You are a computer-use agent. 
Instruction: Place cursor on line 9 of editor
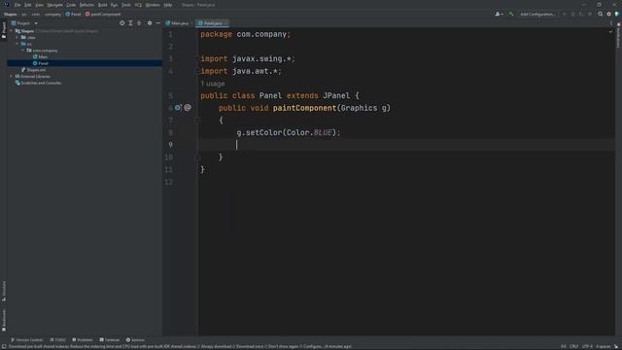(406, 145)
